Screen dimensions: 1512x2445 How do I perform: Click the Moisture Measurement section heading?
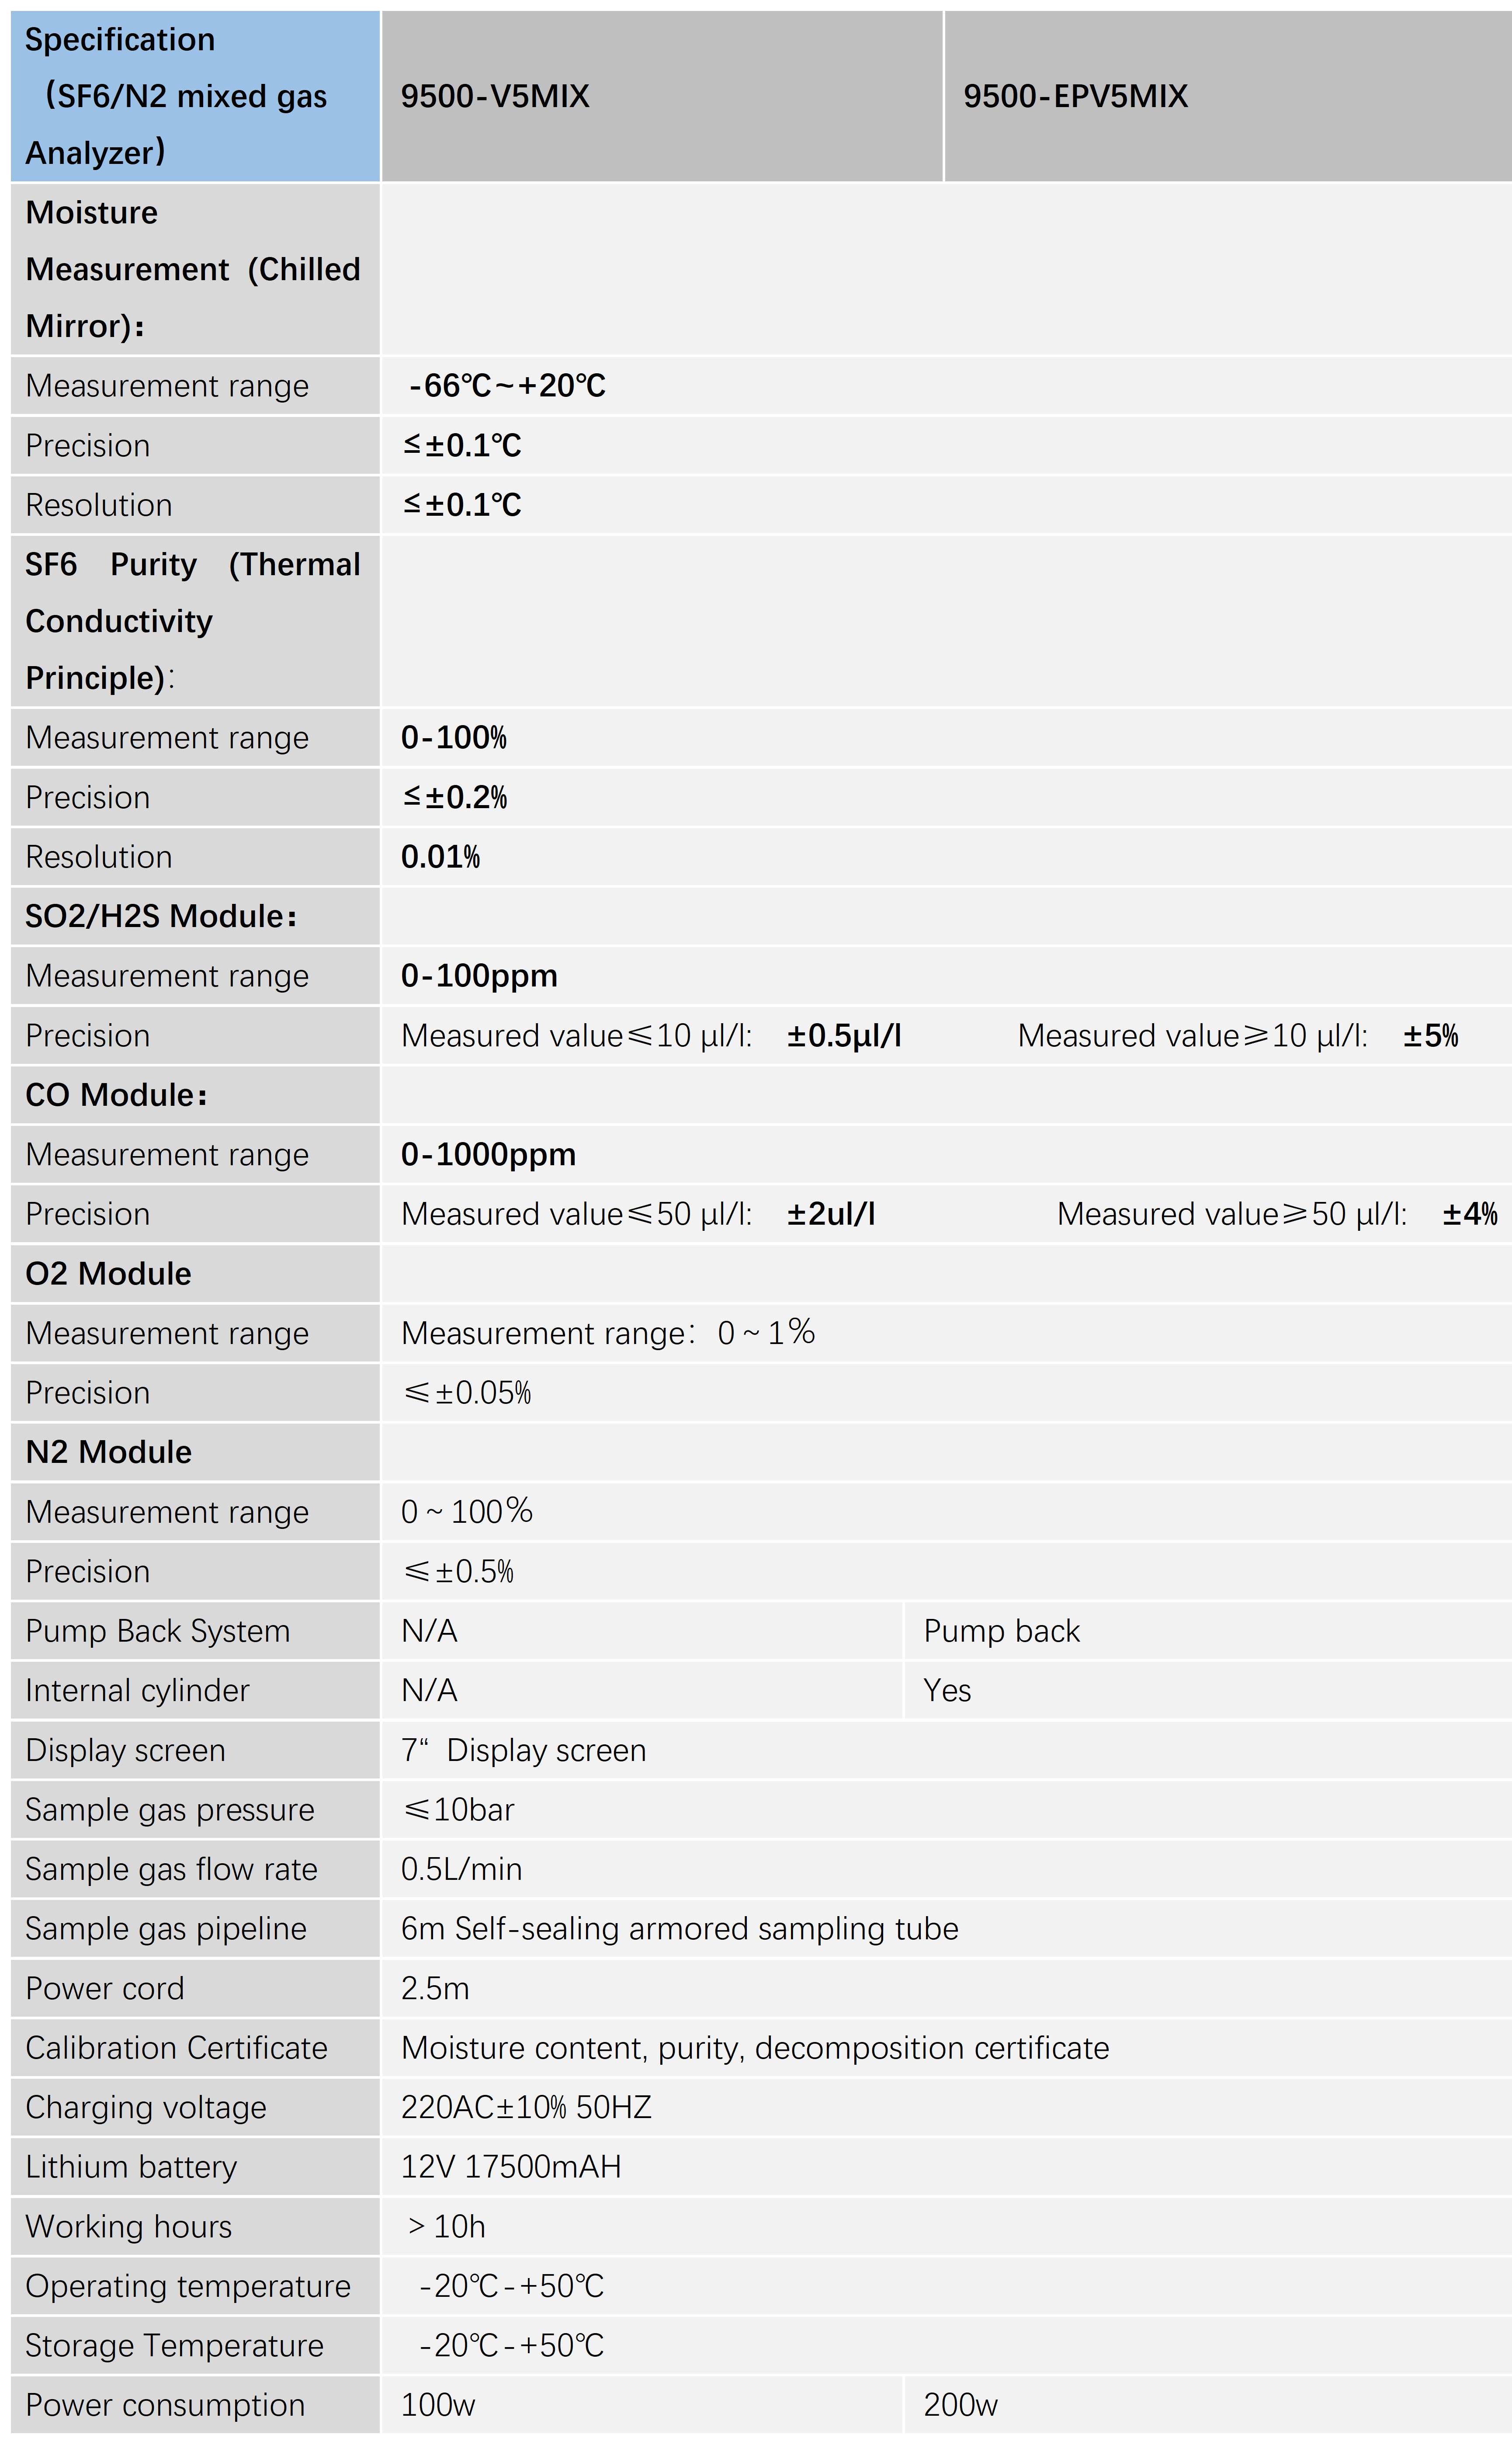[192, 269]
